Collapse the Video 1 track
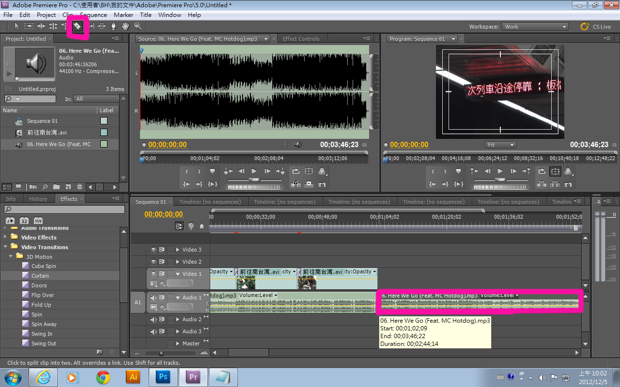Screen dimensions: 620x387 tap(178, 274)
